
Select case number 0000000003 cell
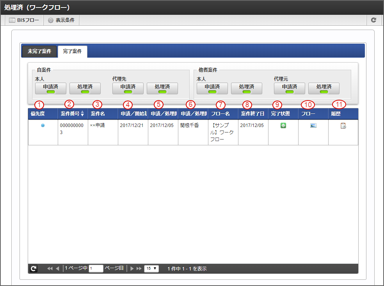click(73, 132)
